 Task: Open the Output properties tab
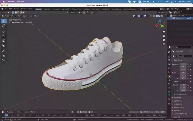tap(169, 60)
